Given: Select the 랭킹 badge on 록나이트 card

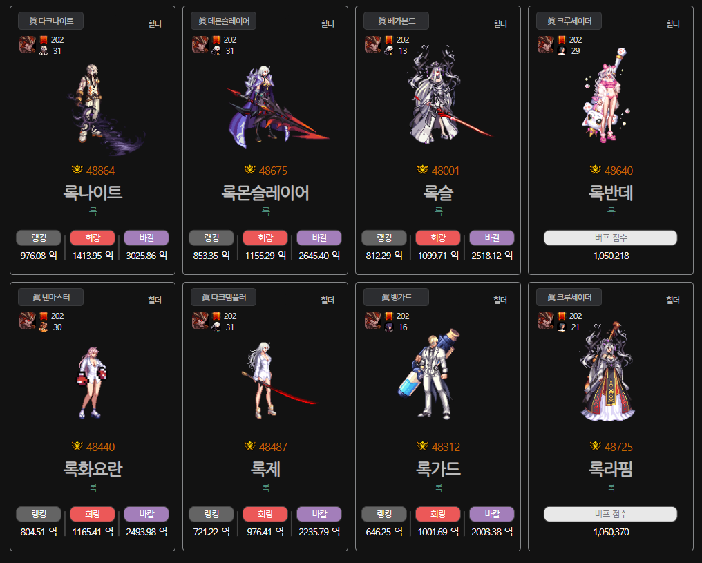Looking at the screenshot, I should (39, 238).
